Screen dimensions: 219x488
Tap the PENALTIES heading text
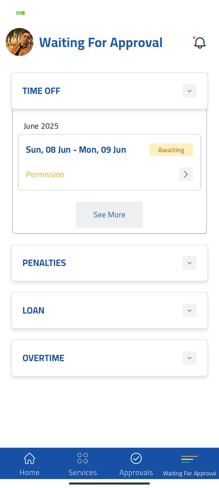click(44, 263)
